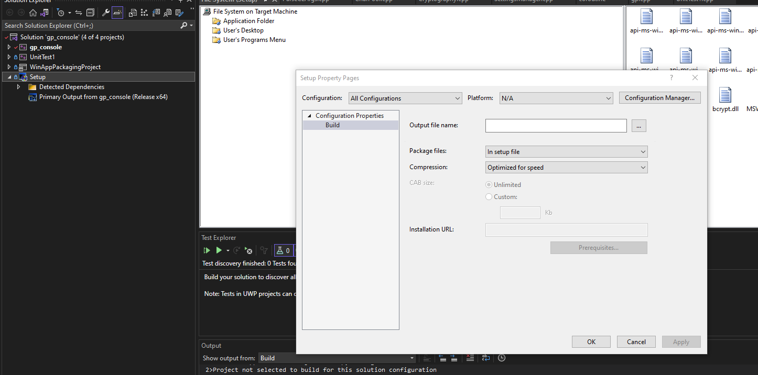Click Run All Tests in Test Explorer
758x375 pixels.
coord(207,250)
